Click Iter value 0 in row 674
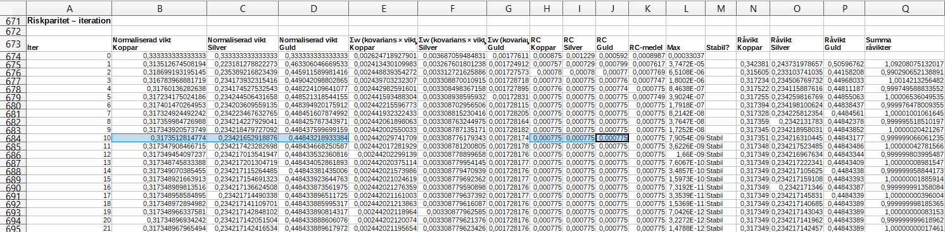 coord(69,56)
